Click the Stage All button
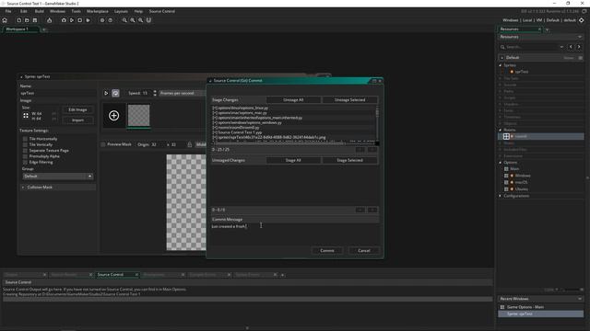Screen dimensions: 590x331 click(x=293, y=160)
